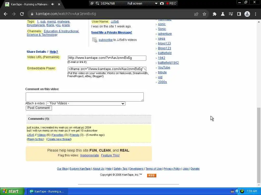Click Reply to this comment link

tap(35, 139)
